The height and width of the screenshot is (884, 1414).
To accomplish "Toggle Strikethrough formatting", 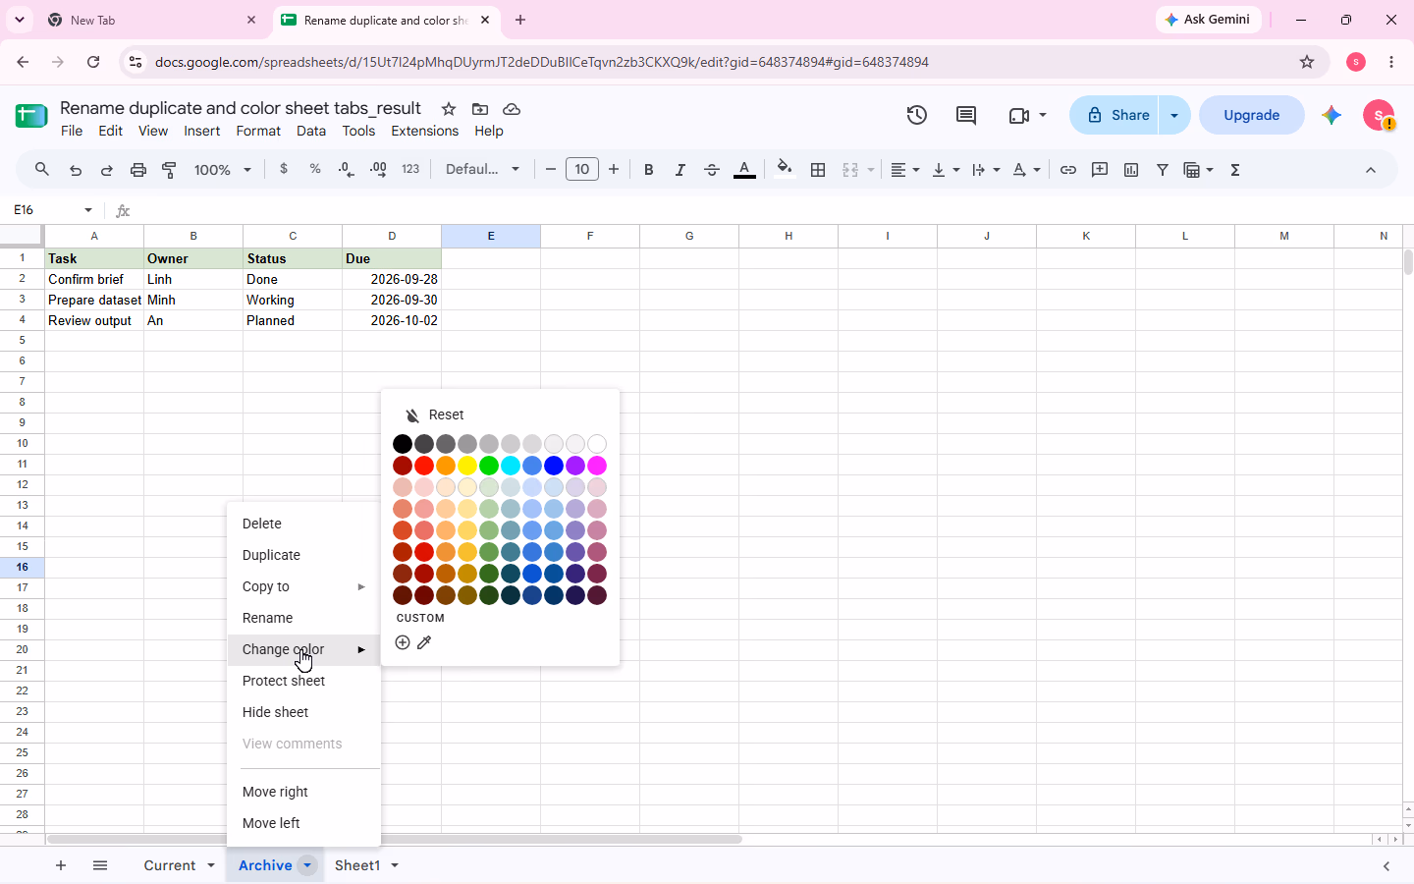I will [x=712, y=170].
